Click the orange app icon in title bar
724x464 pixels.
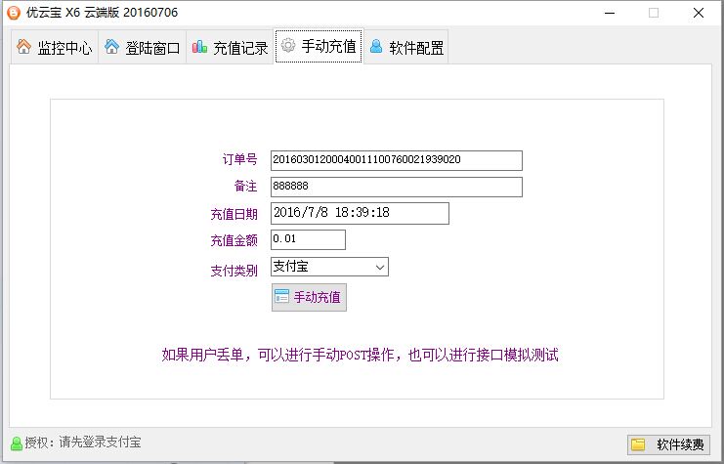click(13, 13)
